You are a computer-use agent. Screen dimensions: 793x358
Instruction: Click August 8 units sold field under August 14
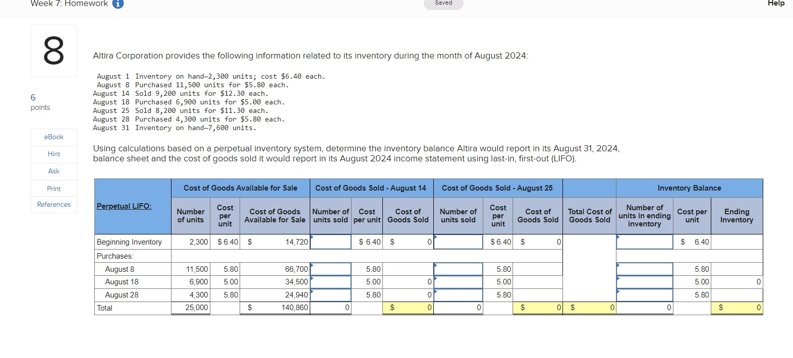(x=330, y=269)
